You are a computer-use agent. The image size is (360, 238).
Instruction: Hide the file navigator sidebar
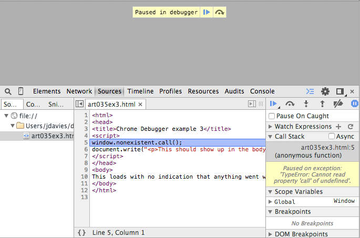click(x=79, y=104)
